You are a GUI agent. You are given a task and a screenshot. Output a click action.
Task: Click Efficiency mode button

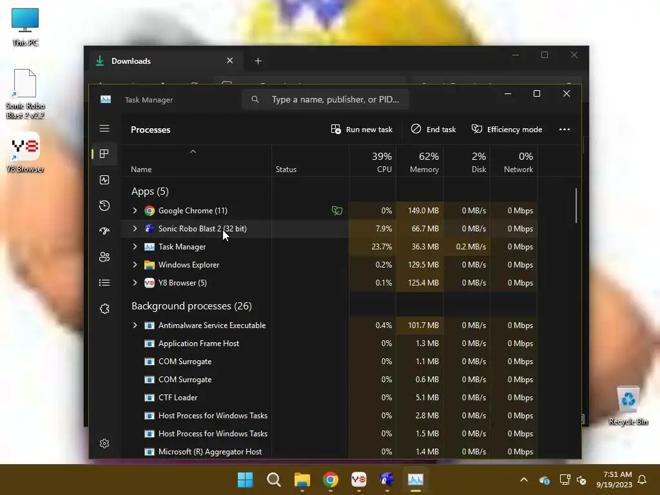click(x=507, y=129)
